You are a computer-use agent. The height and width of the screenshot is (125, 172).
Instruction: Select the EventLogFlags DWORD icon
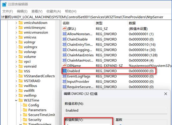tap(64, 76)
